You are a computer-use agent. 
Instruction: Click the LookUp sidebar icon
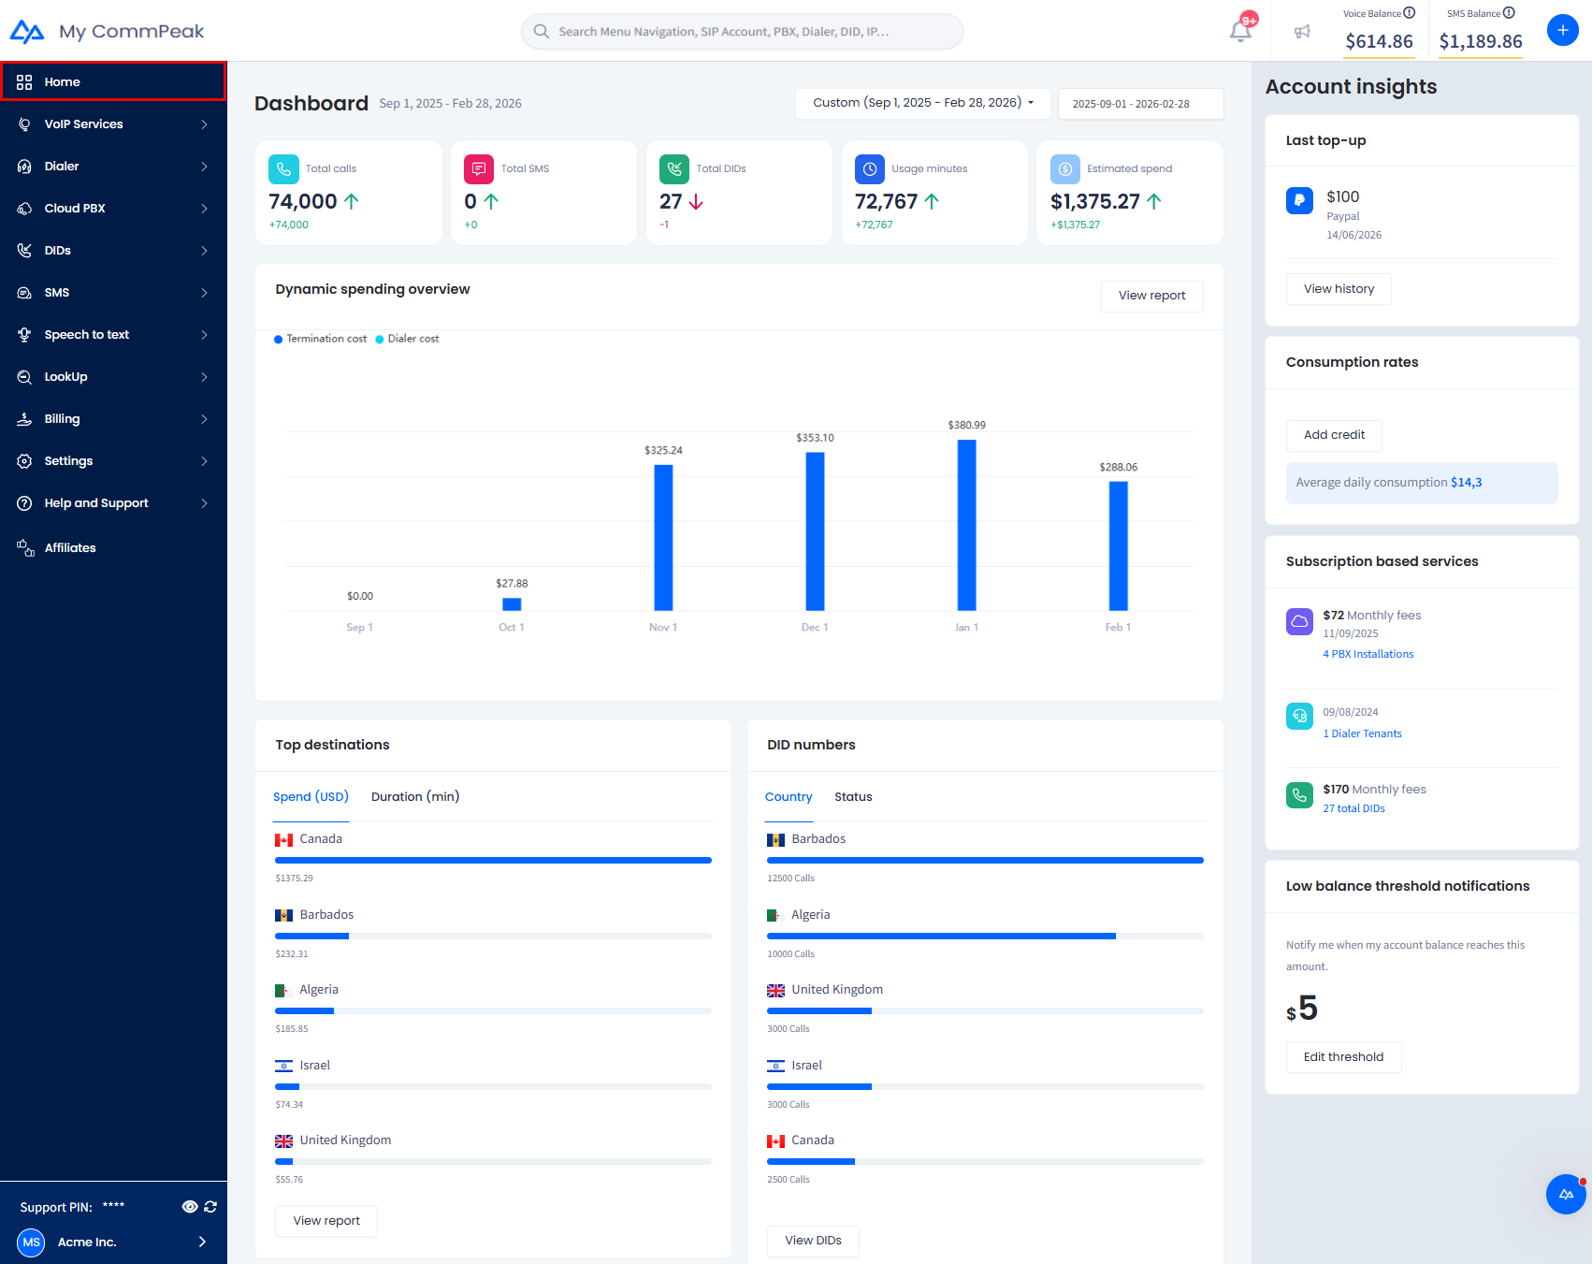coord(25,377)
